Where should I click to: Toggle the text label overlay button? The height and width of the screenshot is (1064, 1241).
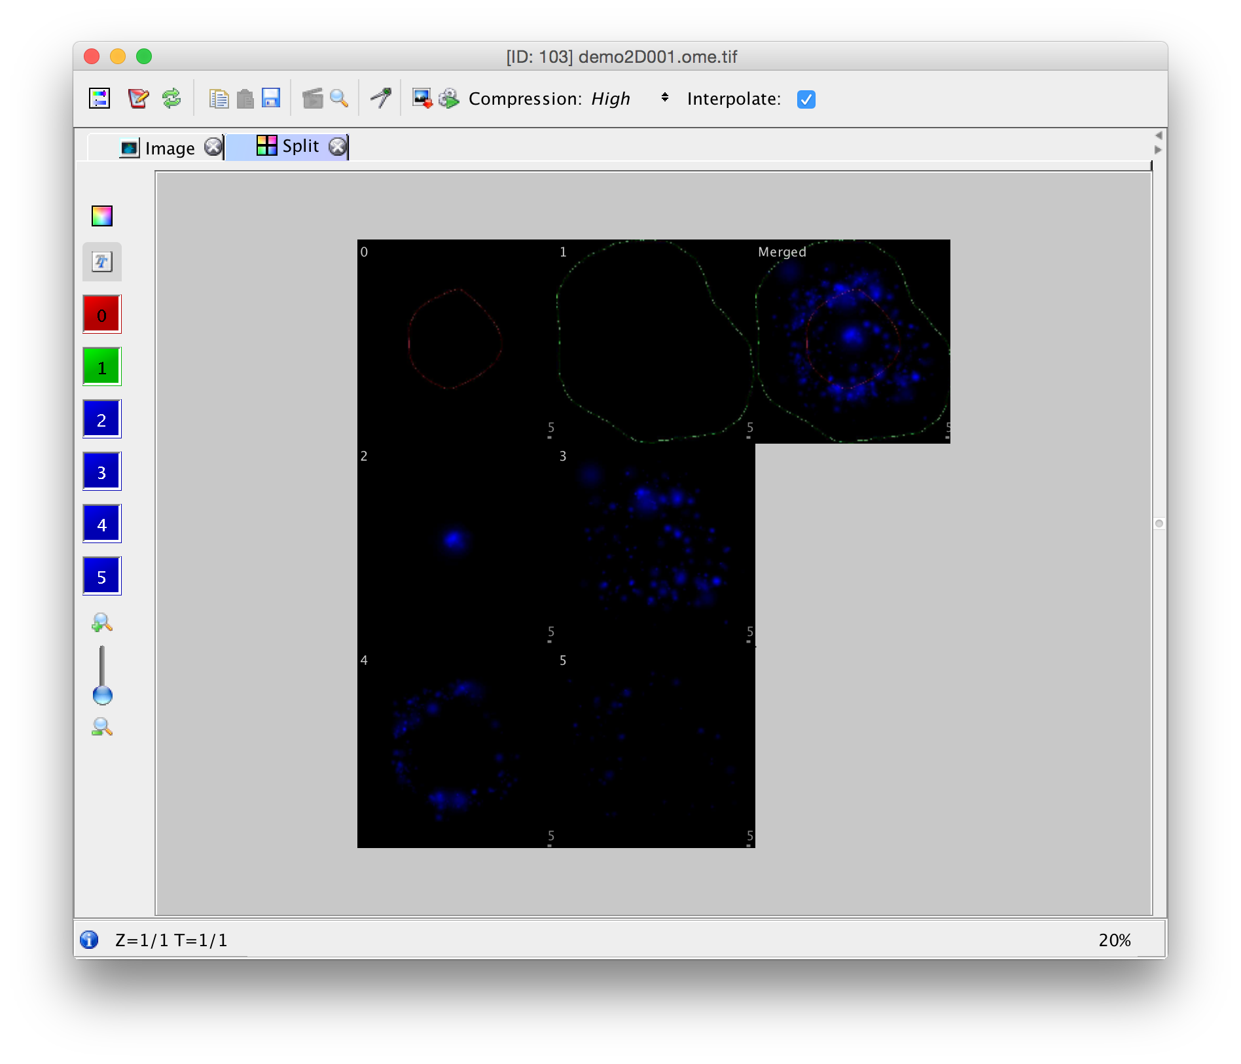click(102, 262)
